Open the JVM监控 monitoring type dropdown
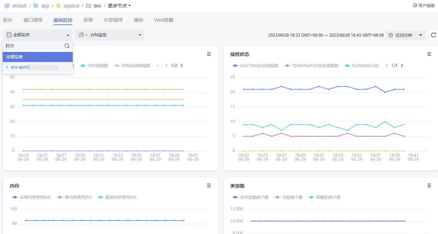 [110, 35]
